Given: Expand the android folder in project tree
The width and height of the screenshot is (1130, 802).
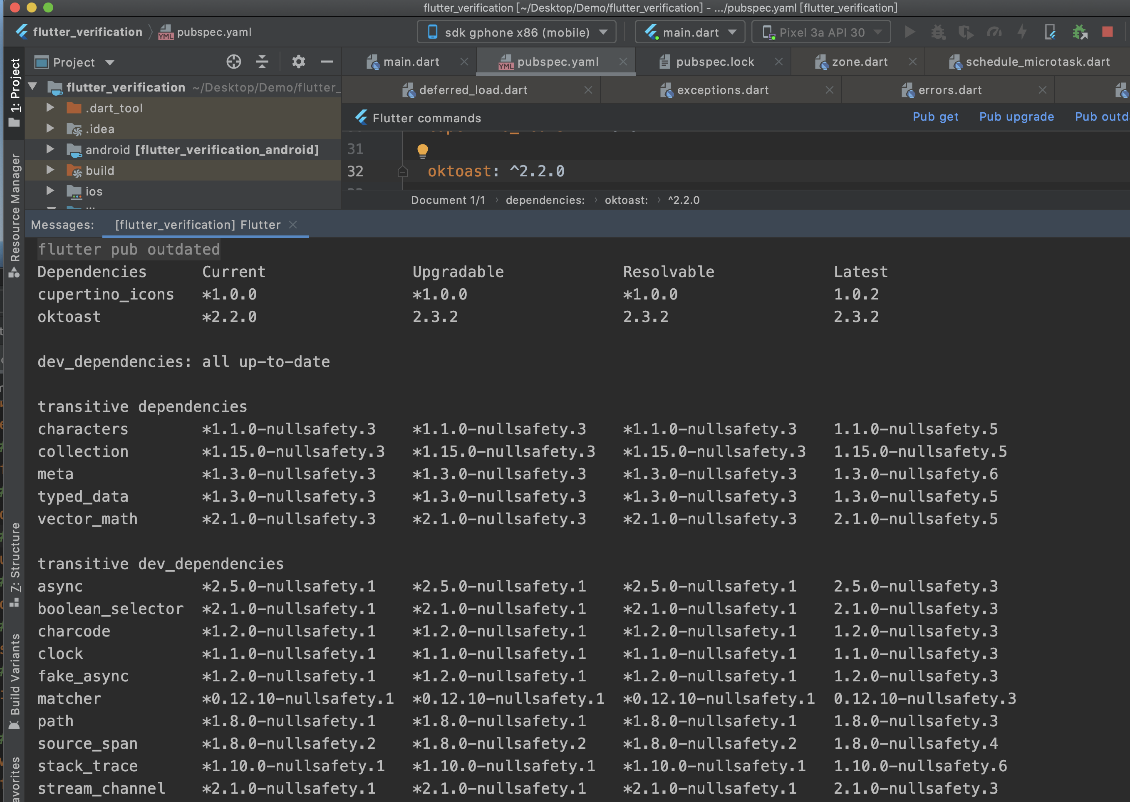Looking at the screenshot, I should pyautogui.click(x=50, y=149).
